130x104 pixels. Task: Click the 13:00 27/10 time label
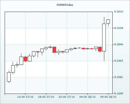coord(25,97)
